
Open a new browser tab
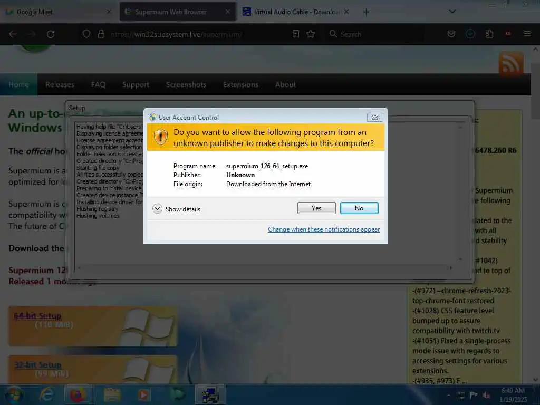pyautogui.click(x=366, y=12)
